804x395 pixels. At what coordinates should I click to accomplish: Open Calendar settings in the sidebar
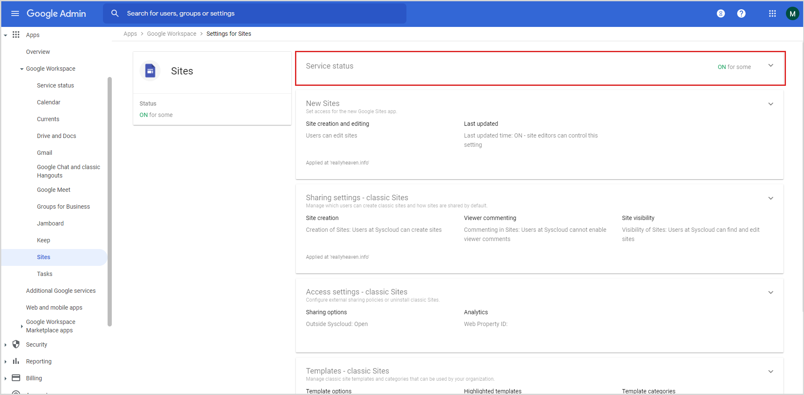(x=49, y=102)
